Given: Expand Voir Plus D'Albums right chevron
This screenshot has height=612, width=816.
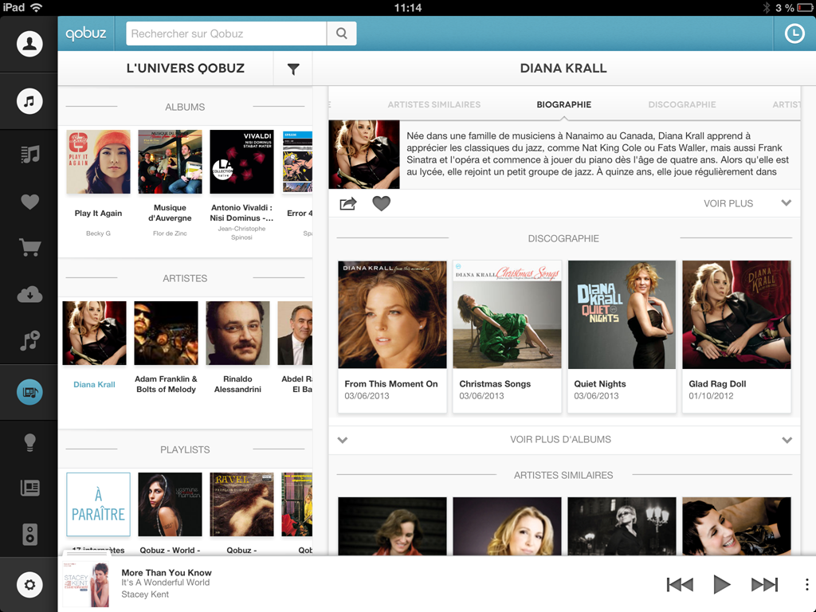Looking at the screenshot, I should click(x=787, y=440).
